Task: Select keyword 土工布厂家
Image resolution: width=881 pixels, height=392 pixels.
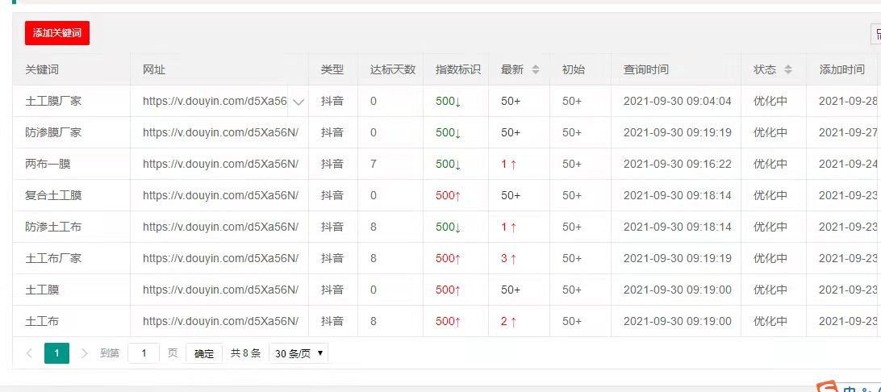Action: (53, 258)
